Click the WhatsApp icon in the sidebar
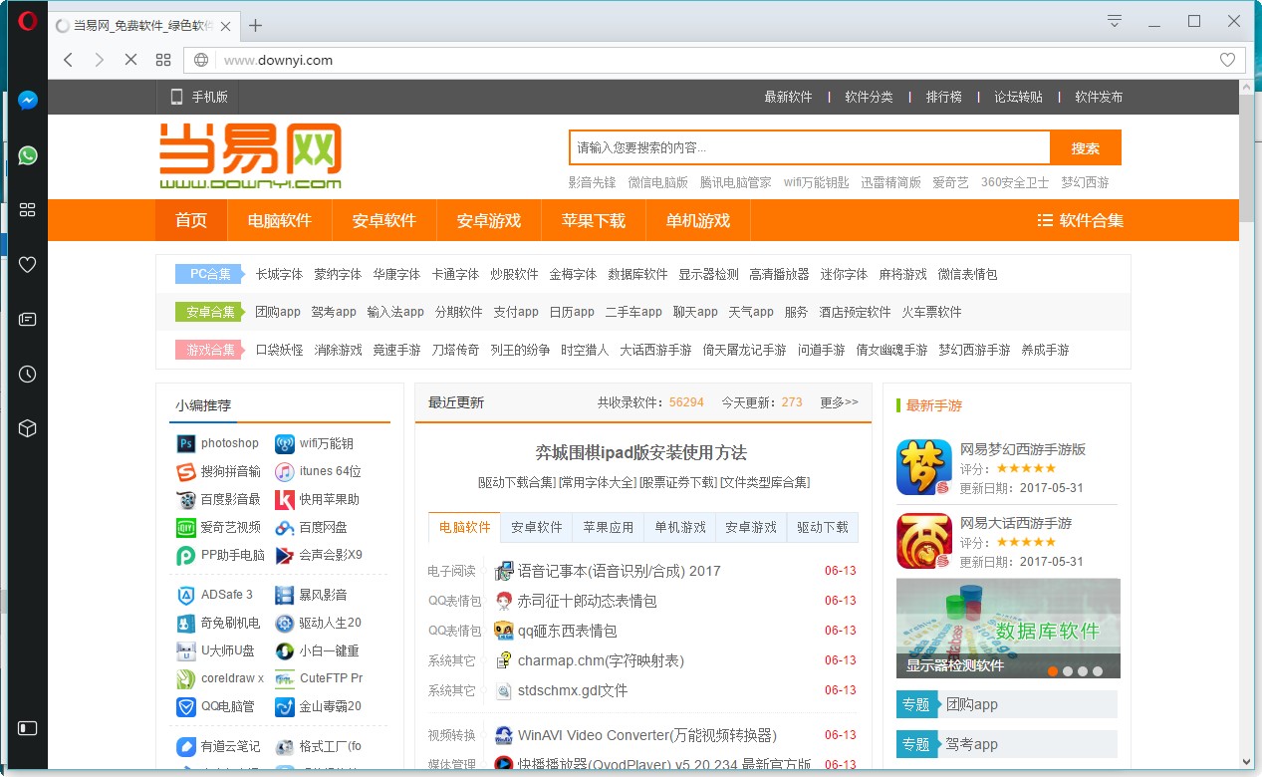The height and width of the screenshot is (777, 1262). click(26, 154)
